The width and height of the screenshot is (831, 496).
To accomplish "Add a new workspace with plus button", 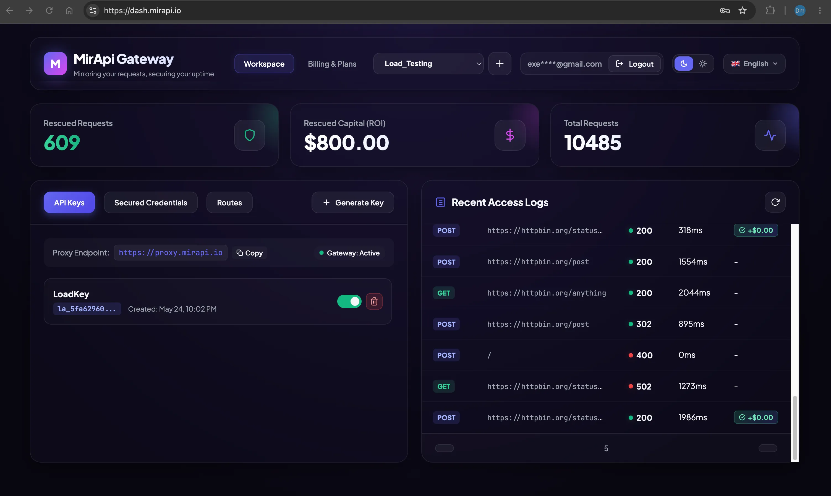I will 500,64.
